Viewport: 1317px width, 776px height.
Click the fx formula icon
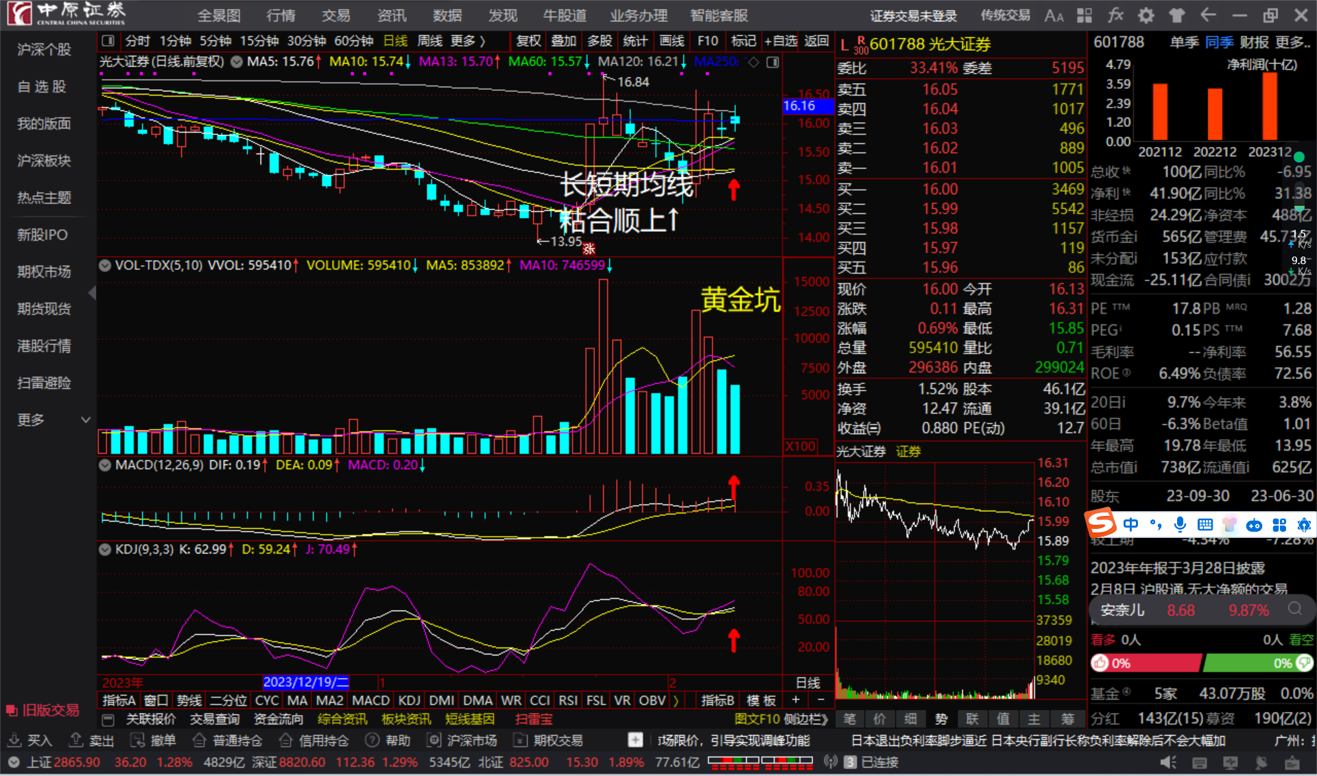pos(1115,15)
